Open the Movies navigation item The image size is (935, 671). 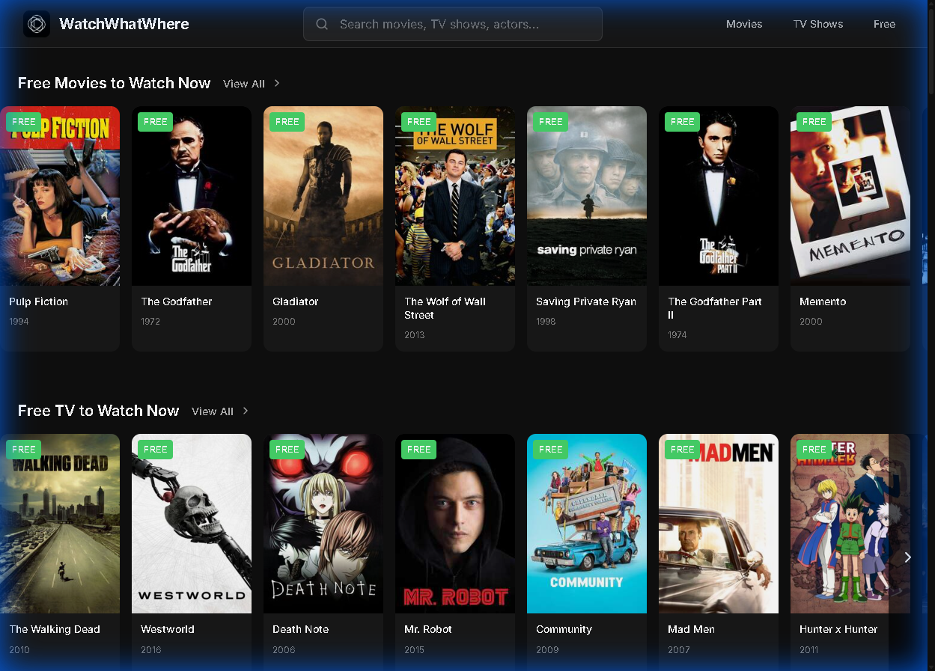click(x=744, y=23)
